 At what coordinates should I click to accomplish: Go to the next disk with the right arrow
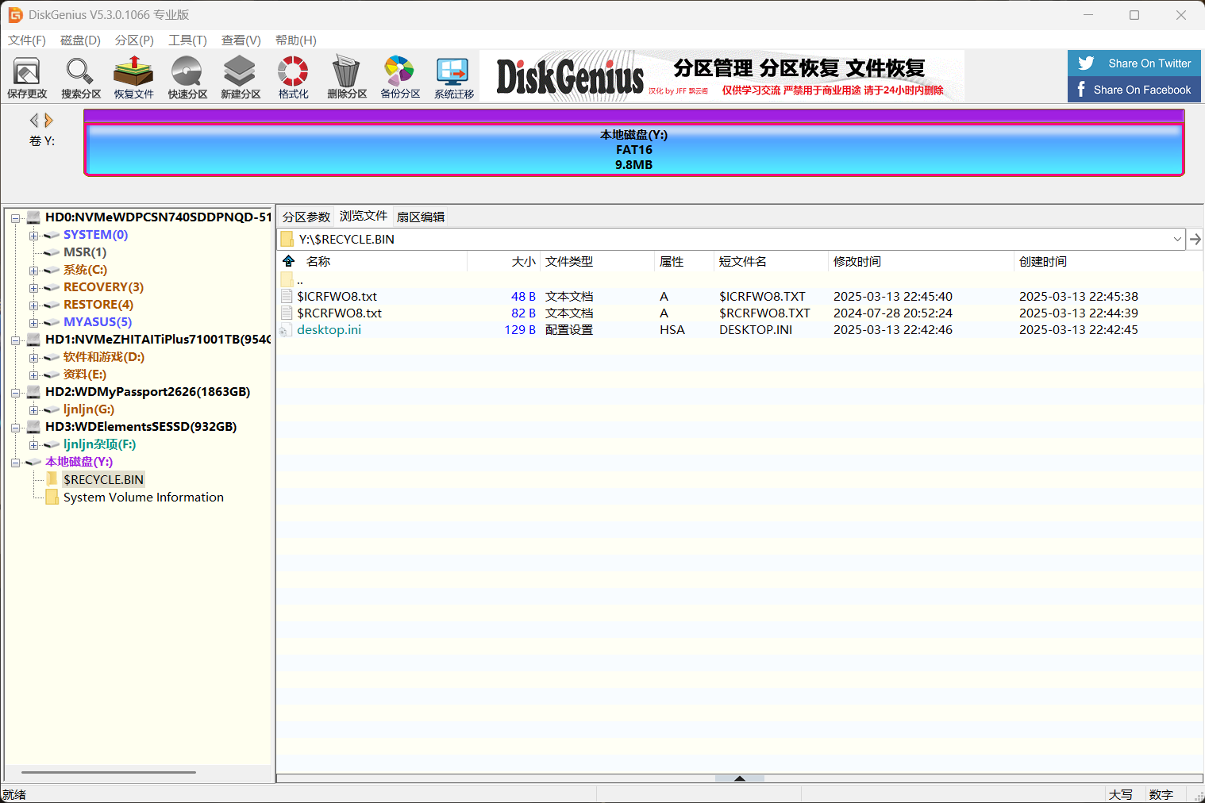(48, 120)
